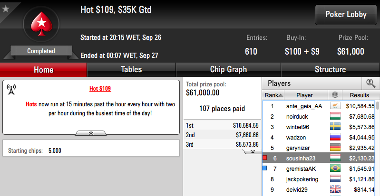Collapse the Hot $109 announcement panel
The image size is (380, 196).
[91, 133]
